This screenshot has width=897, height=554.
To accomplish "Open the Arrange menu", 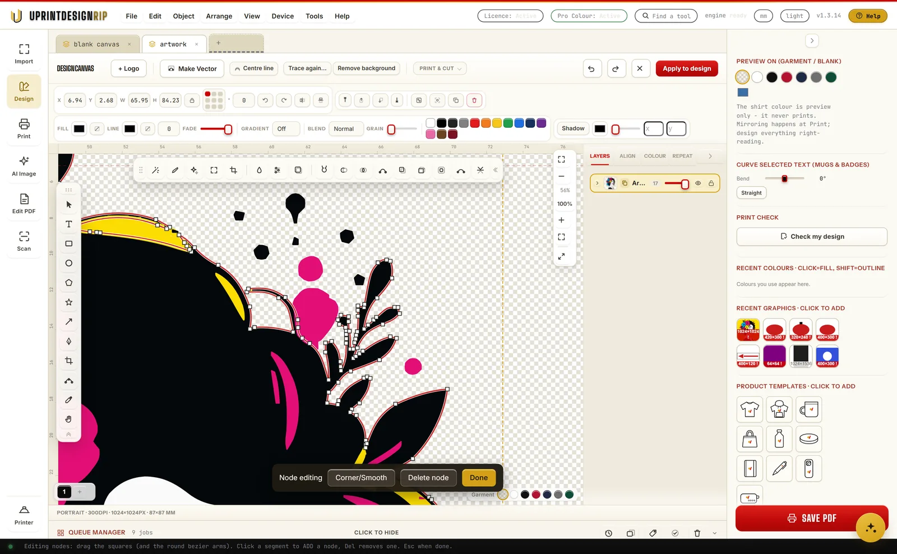I will point(219,16).
